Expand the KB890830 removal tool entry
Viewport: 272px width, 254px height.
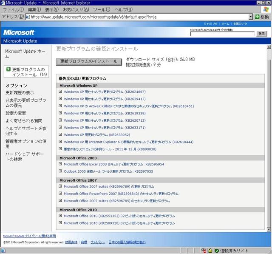[x=60, y=148]
